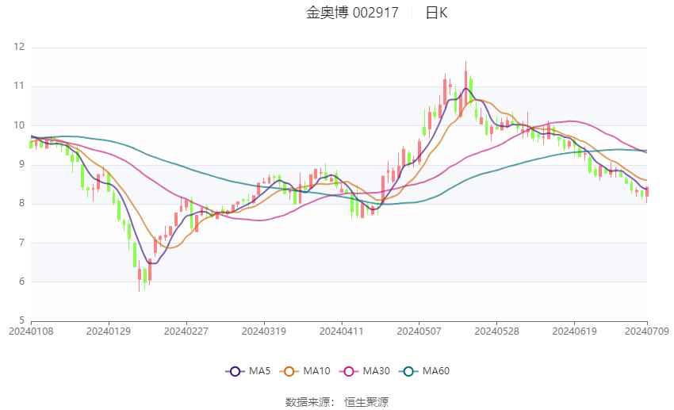Hide the MA30 series via its label

[x=376, y=371]
